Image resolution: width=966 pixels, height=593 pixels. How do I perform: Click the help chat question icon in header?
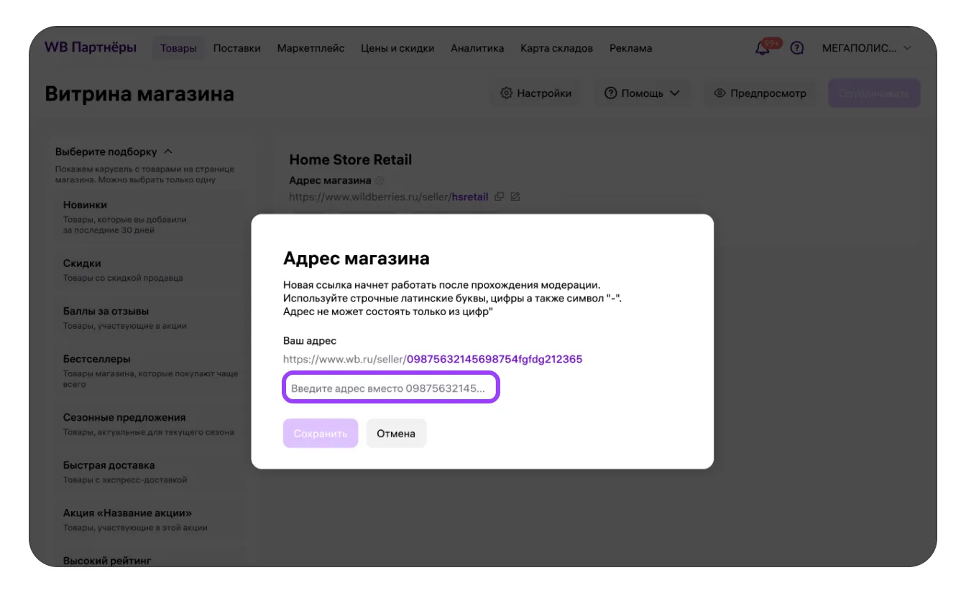click(x=796, y=48)
